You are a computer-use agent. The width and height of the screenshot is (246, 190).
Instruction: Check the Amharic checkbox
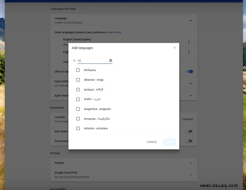[78, 89]
